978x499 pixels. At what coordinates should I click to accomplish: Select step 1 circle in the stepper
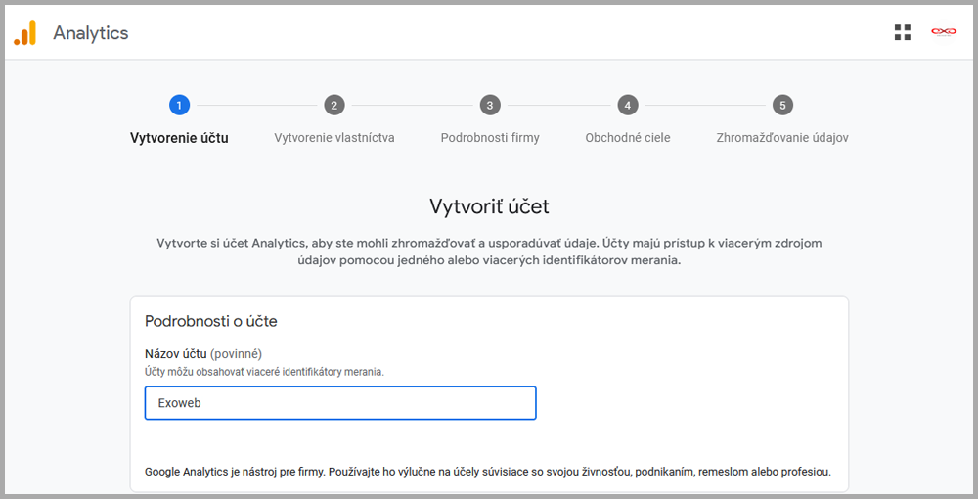coord(179,106)
